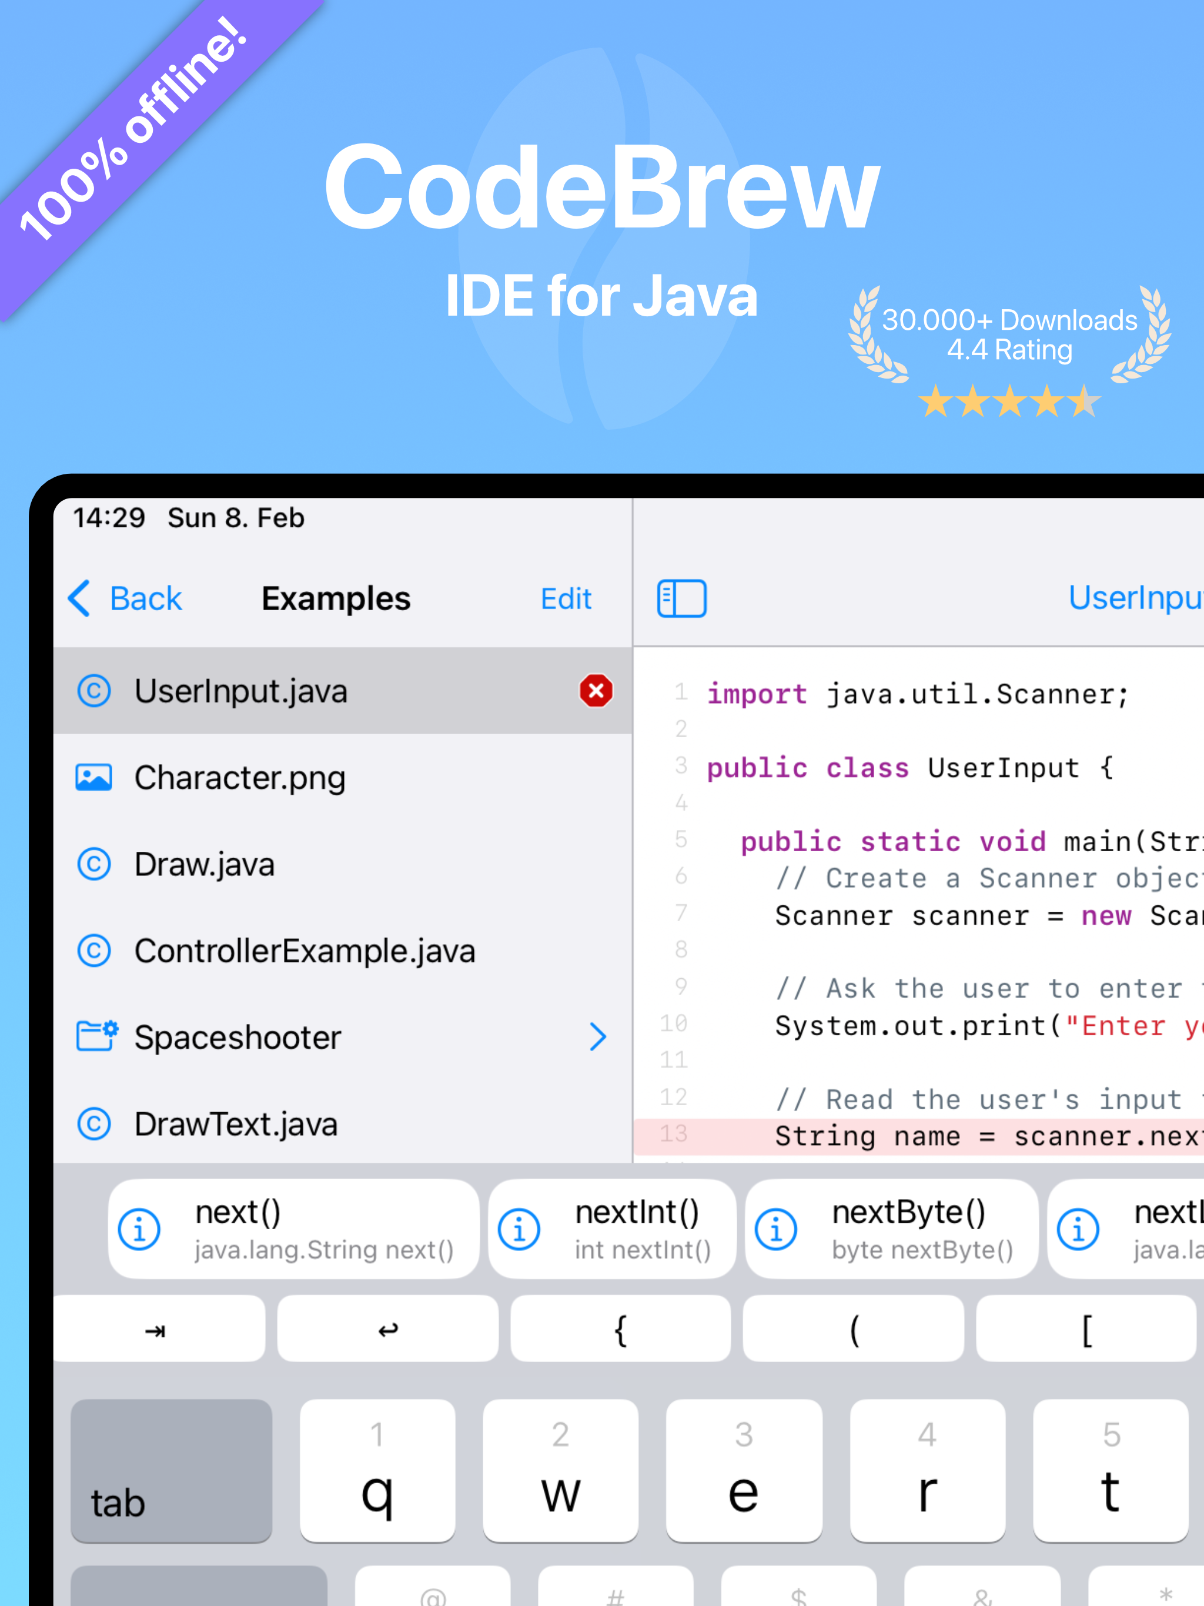Insert an opening square bracket
This screenshot has height=1606, width=1204.
(1086, 1329)
